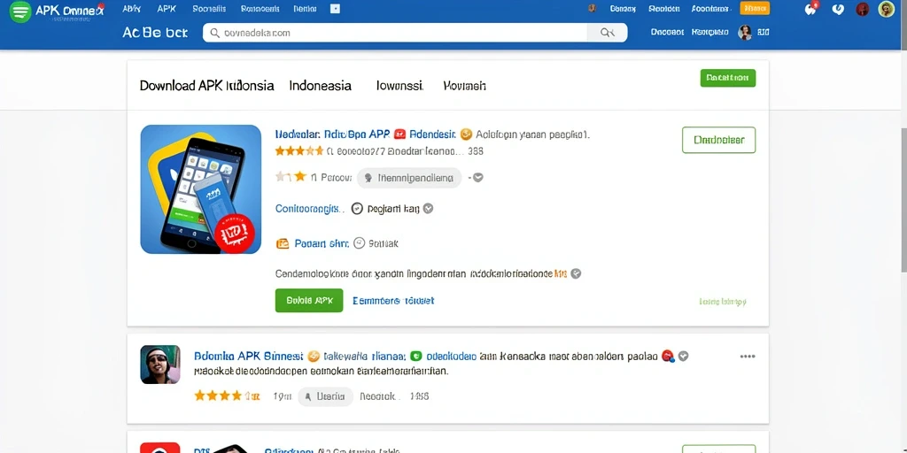Open the 'Soonelits' navigation link
This screenshot has width=907, height=453.
pos(209,9)
